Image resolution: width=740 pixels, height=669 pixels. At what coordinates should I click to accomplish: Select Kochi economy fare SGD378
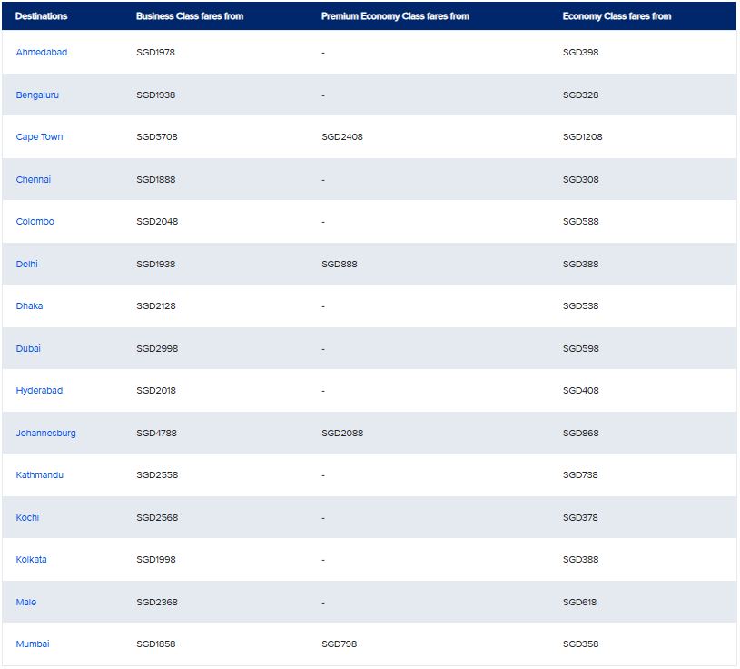pos(580,518)
